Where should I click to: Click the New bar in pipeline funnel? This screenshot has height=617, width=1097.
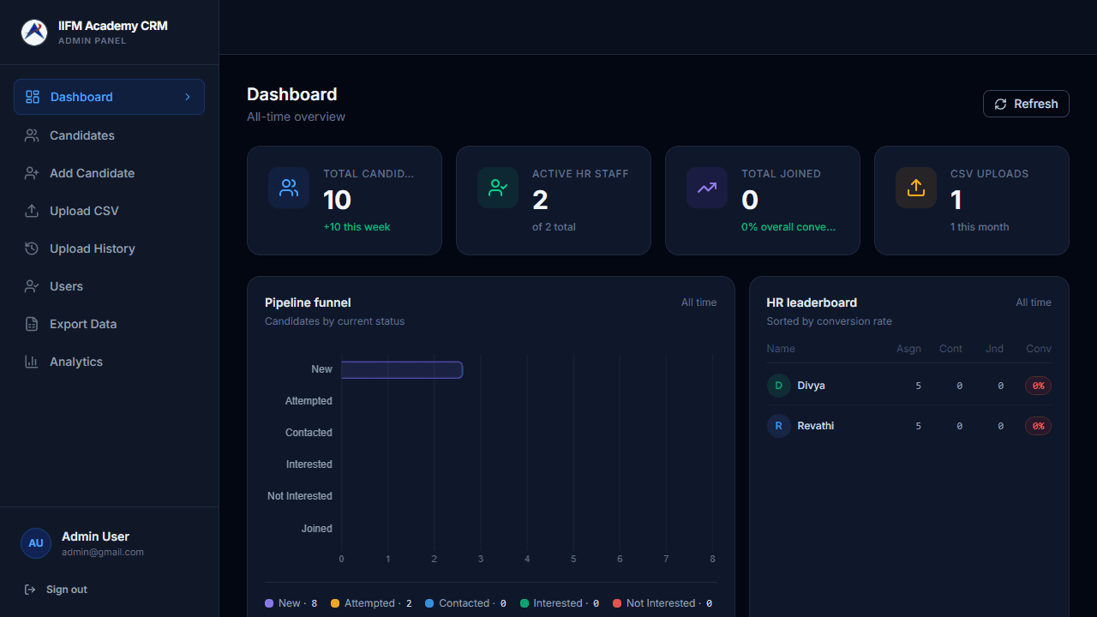pyautogui.click(x=402, y=369)
